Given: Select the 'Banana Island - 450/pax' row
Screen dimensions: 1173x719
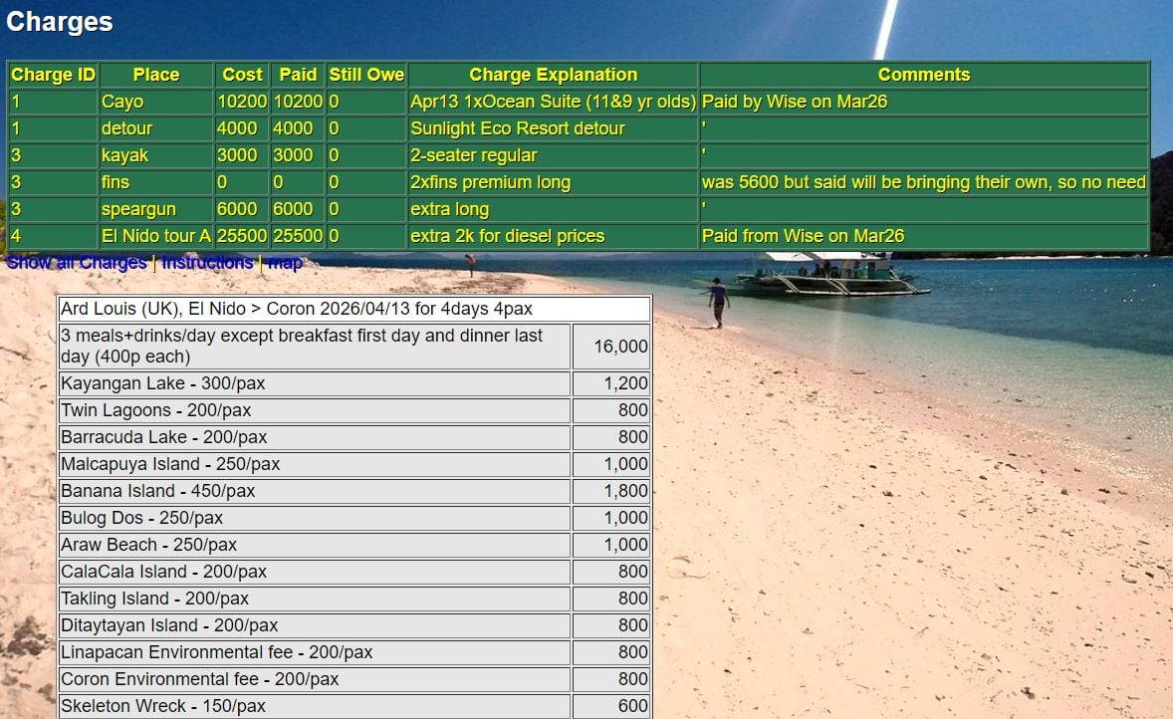Looking at the screenshot, I should [x=314, y=491].
